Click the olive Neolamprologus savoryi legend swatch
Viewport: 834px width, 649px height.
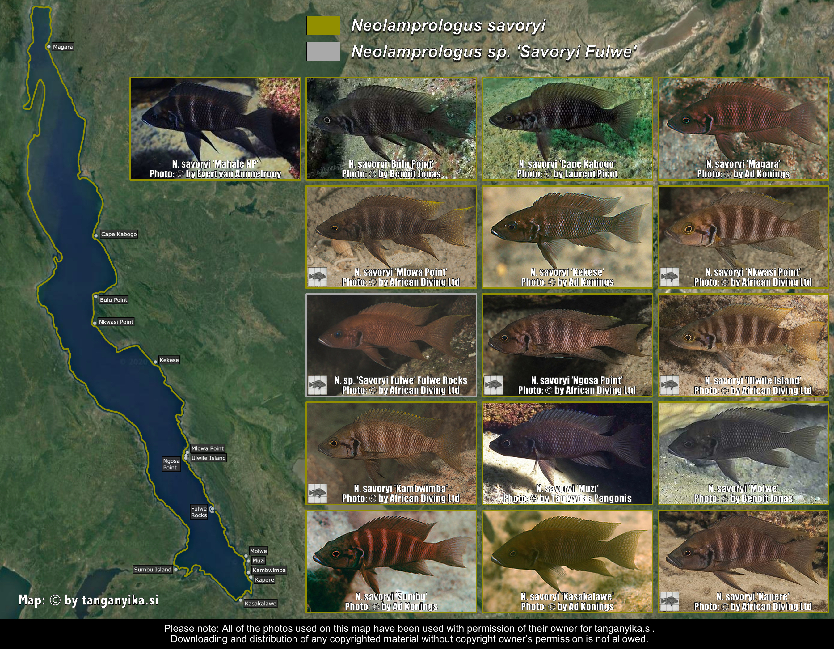point(323,25)
